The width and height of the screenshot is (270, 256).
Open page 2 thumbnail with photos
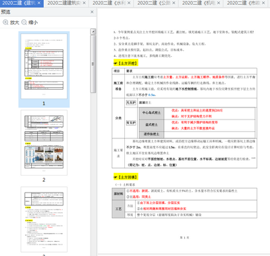coord(44,143)
